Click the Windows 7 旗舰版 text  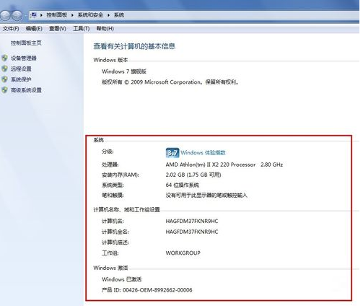(124, 71)
